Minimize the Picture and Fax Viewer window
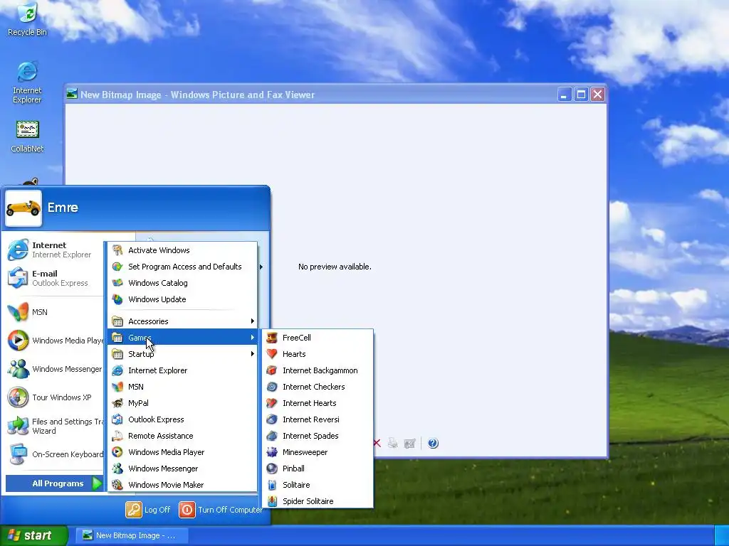Image resolution: width=729 pixels, height=546 pixels. pyautogui.click(x=564, y=95)
